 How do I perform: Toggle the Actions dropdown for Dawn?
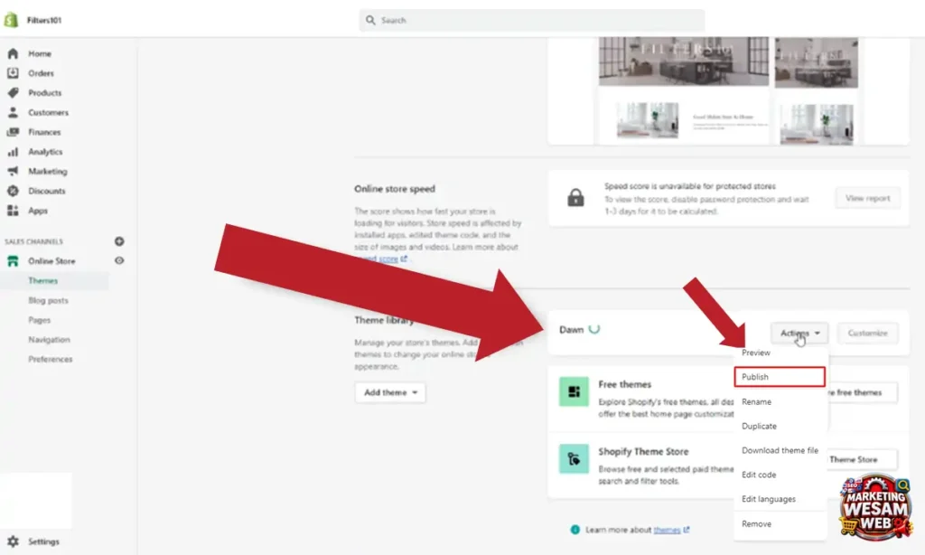point(799,333)
